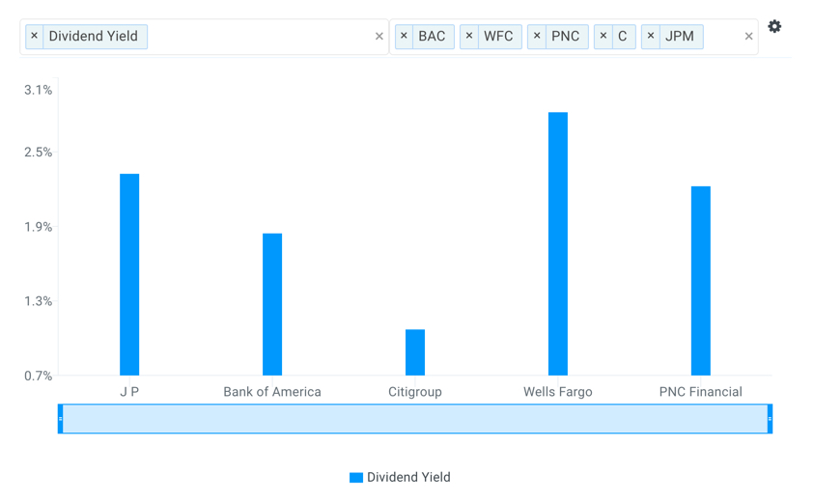Click empty space in tickers input field
The height and width of the screenshot is (503, 814).
pos(723,37)
